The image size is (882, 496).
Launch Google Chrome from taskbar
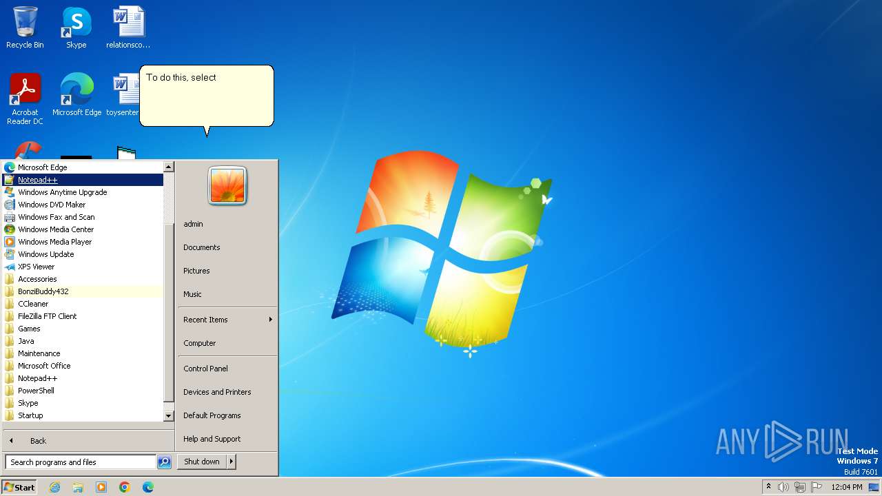[125, 487]
